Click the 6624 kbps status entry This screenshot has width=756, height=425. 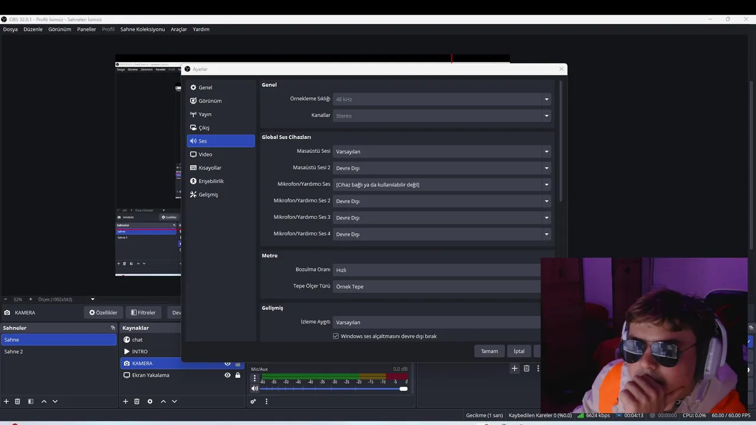pos(594,416)
